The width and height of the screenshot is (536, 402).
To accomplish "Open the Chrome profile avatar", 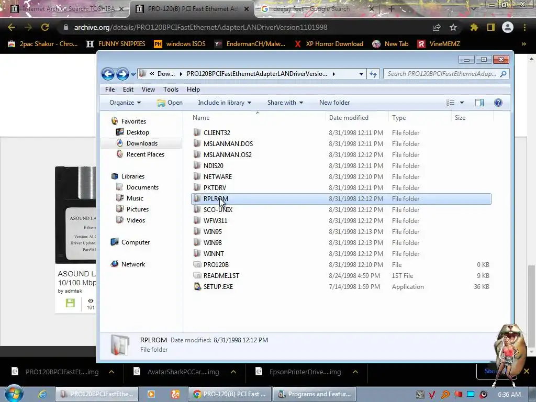I will point(508,27).
